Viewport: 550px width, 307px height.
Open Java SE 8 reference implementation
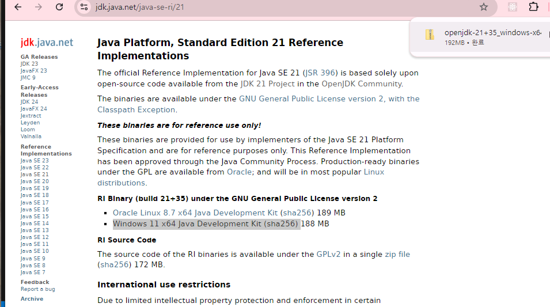33,266
